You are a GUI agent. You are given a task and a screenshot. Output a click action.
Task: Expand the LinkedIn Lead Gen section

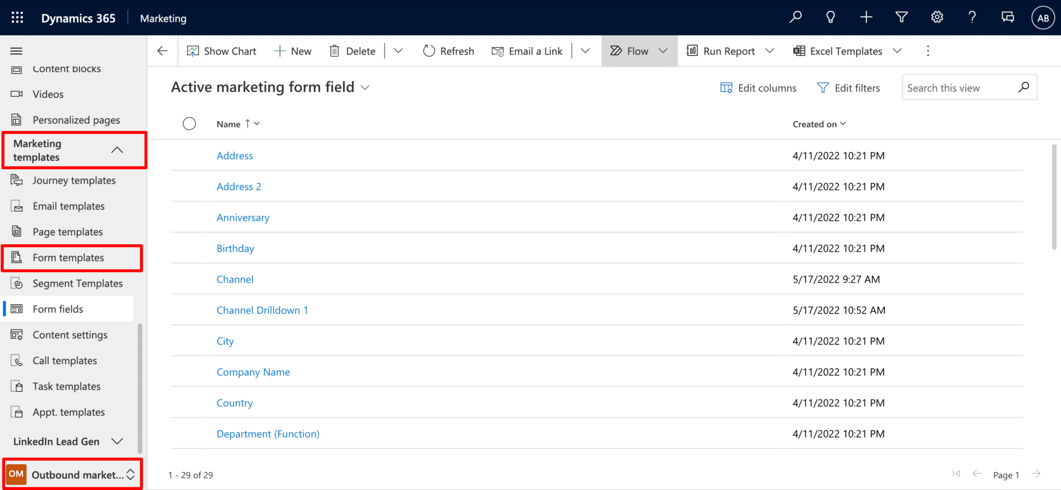[x=118, y=441]
